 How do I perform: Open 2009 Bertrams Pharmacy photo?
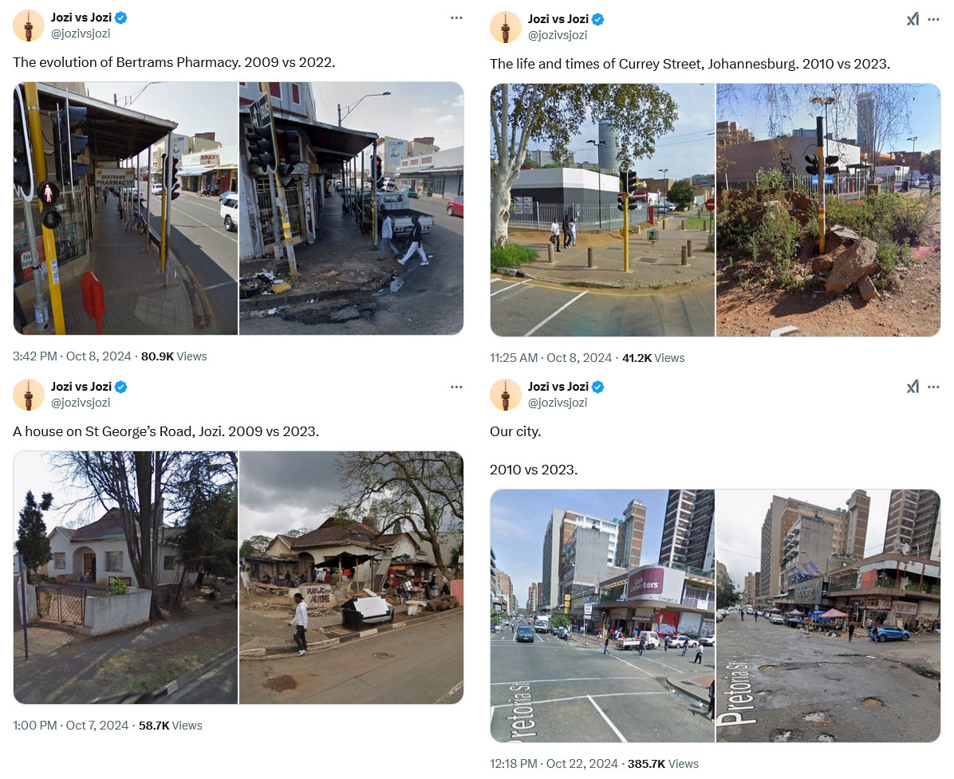125,209
